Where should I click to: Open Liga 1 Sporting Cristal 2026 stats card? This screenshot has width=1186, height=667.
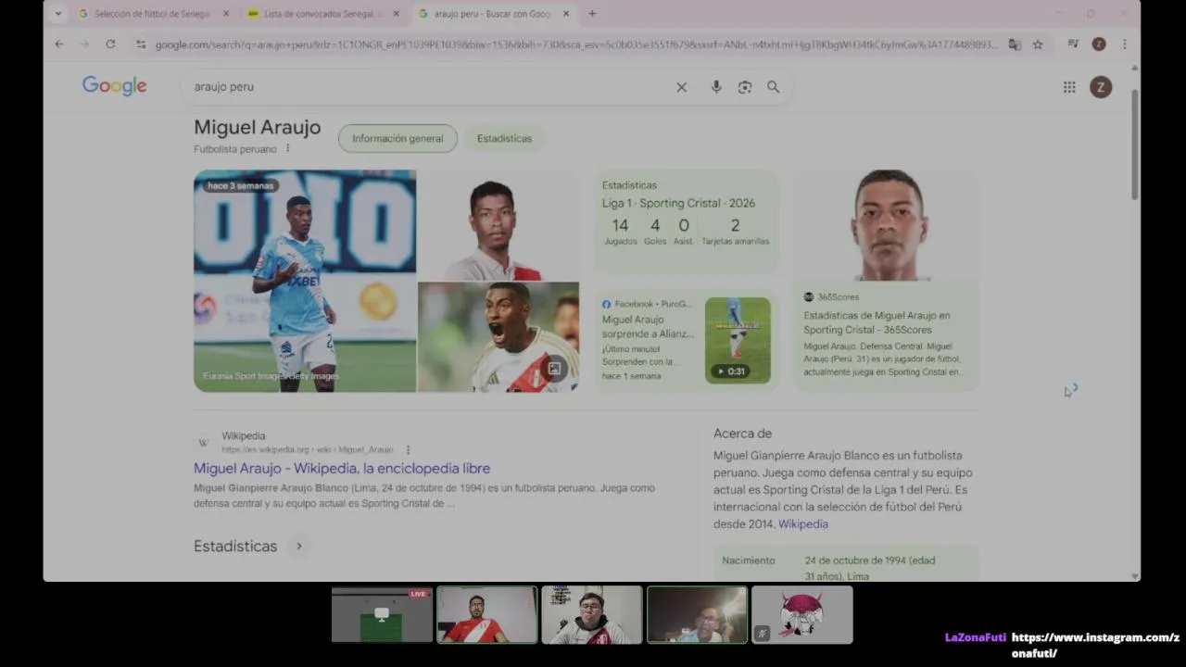(x=687, y=222)
